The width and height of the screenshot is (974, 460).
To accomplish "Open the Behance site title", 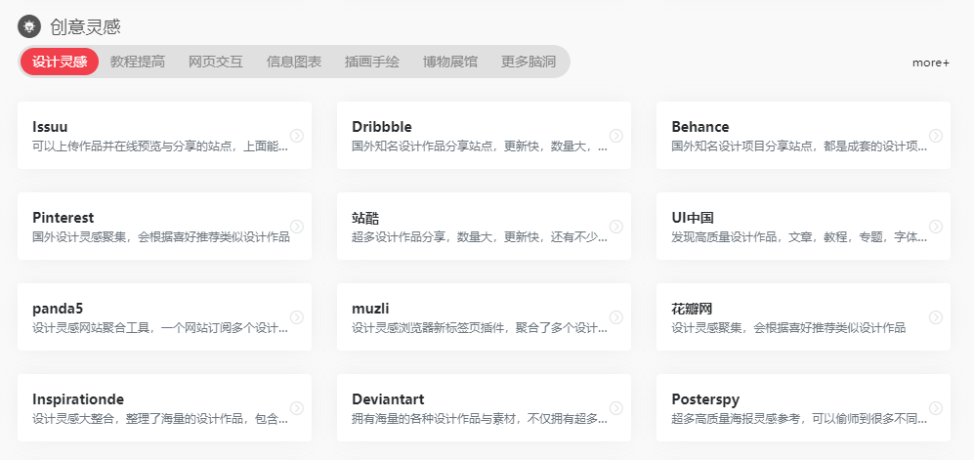I will [700, 127].
